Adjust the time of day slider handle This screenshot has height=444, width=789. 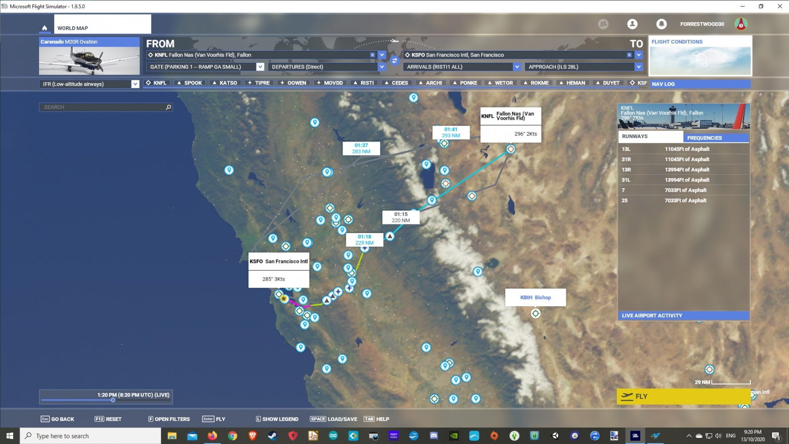(x=113, y=400)
